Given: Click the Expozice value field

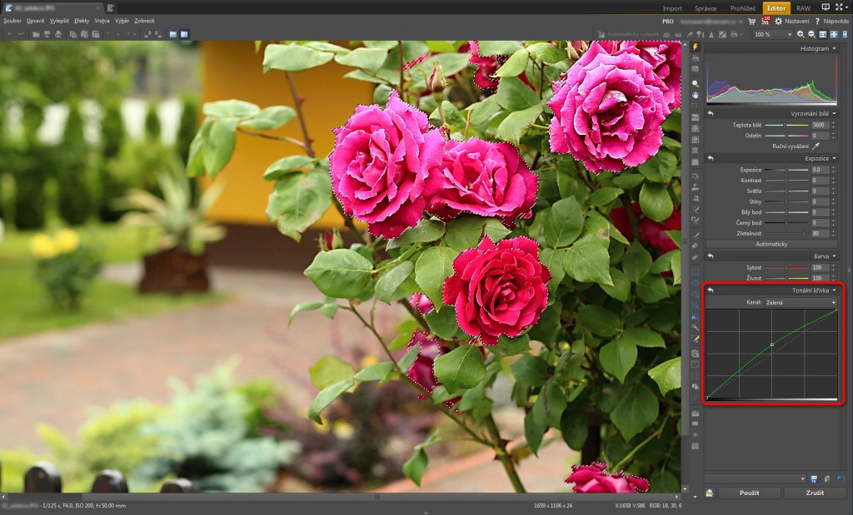Looking at the screenshot, I should point(819,169).
